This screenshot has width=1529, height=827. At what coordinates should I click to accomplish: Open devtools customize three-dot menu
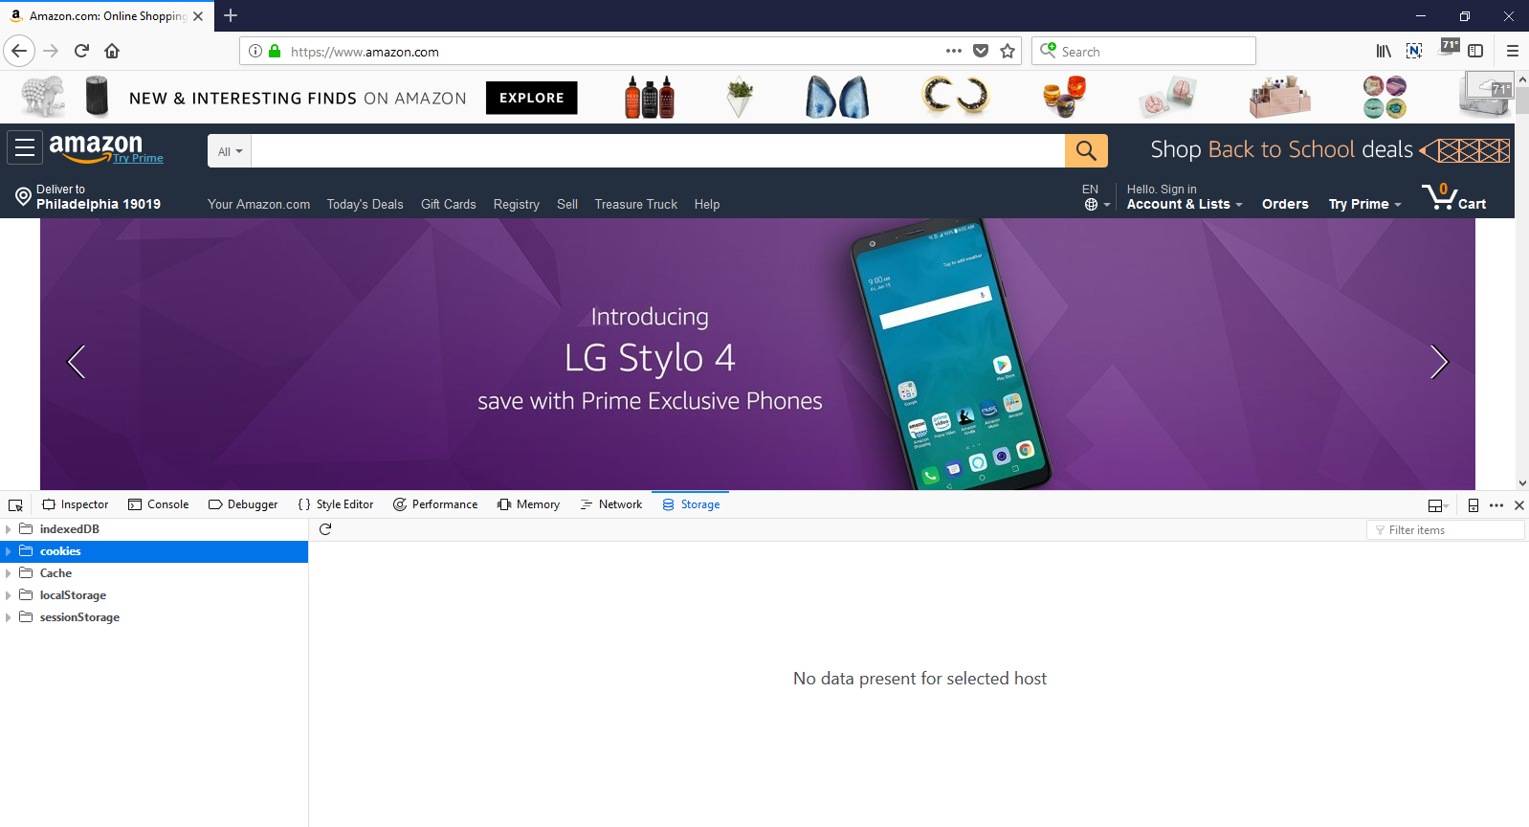point(1496,505)
